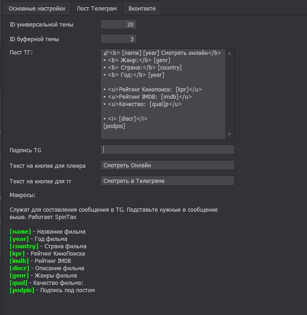307x315 pixels.
Task: Click the Текст на кнопке для тг field
Action: point(167,181)
